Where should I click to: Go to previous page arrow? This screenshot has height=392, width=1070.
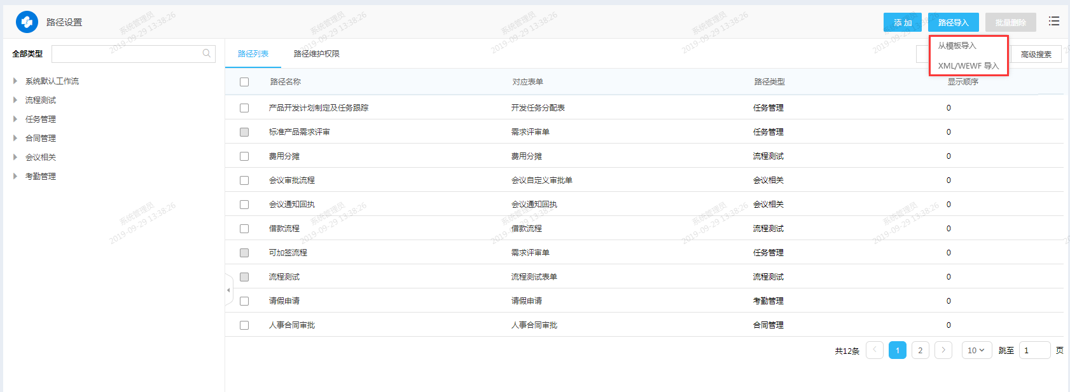point(875,350)
